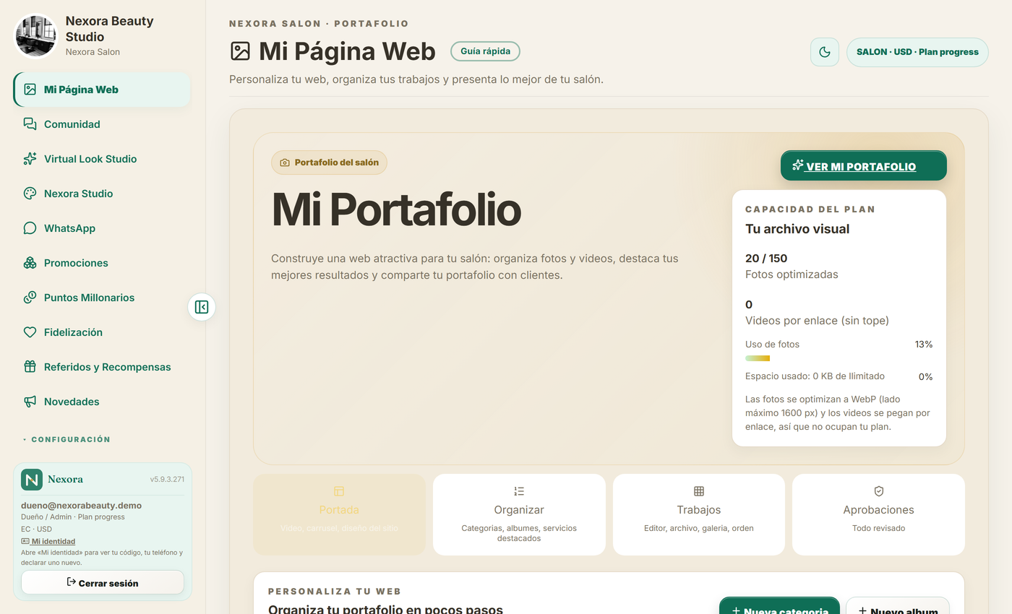Click the camera icon in Portafolio del salón
The width and height of the screenshot is (1012, 614).
point(285,163)
